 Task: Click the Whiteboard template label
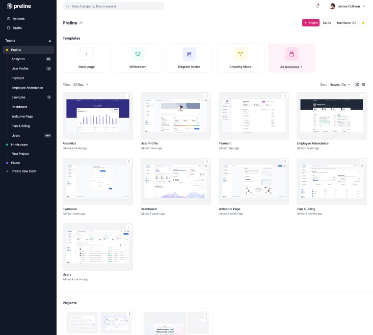[x=138, y=67]
